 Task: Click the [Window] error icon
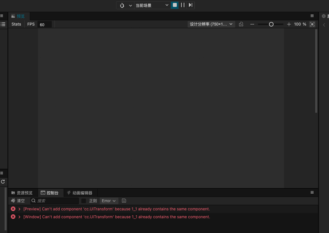pos(13,217)
